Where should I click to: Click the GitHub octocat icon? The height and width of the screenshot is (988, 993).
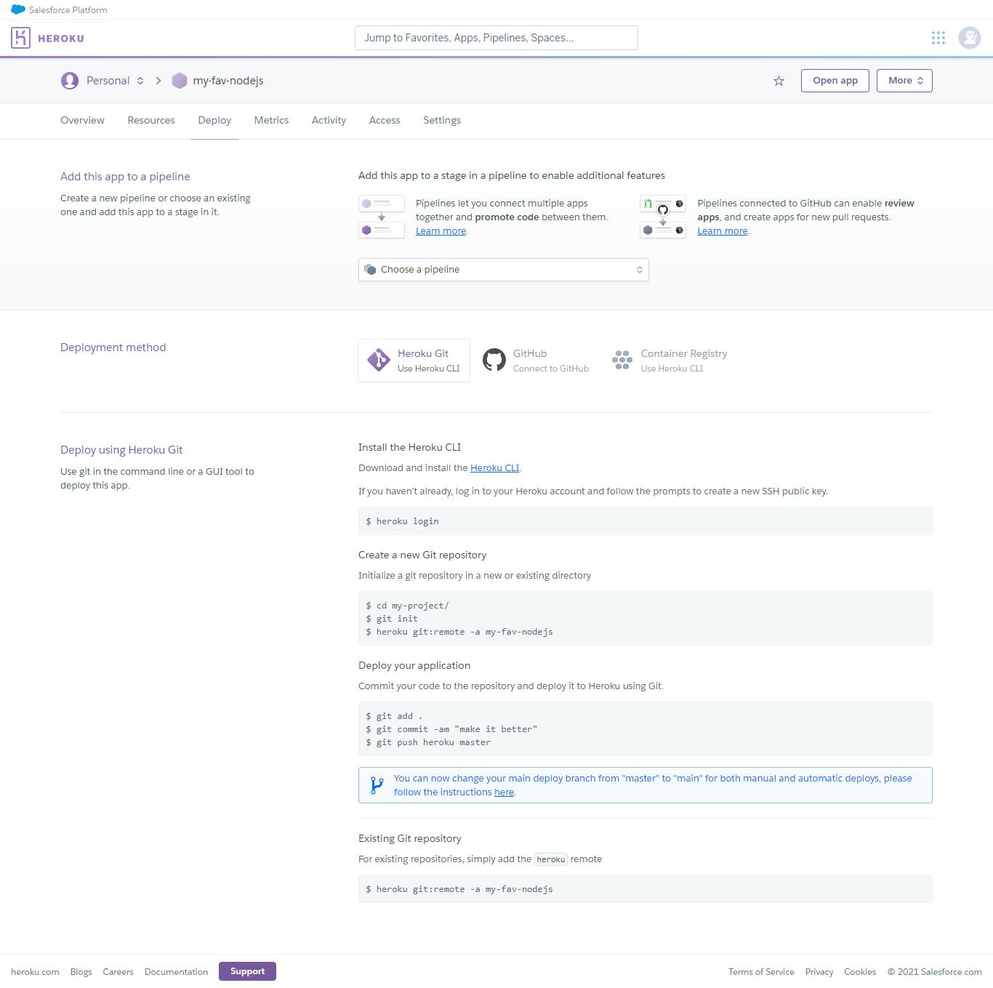[x=494, y=360]
